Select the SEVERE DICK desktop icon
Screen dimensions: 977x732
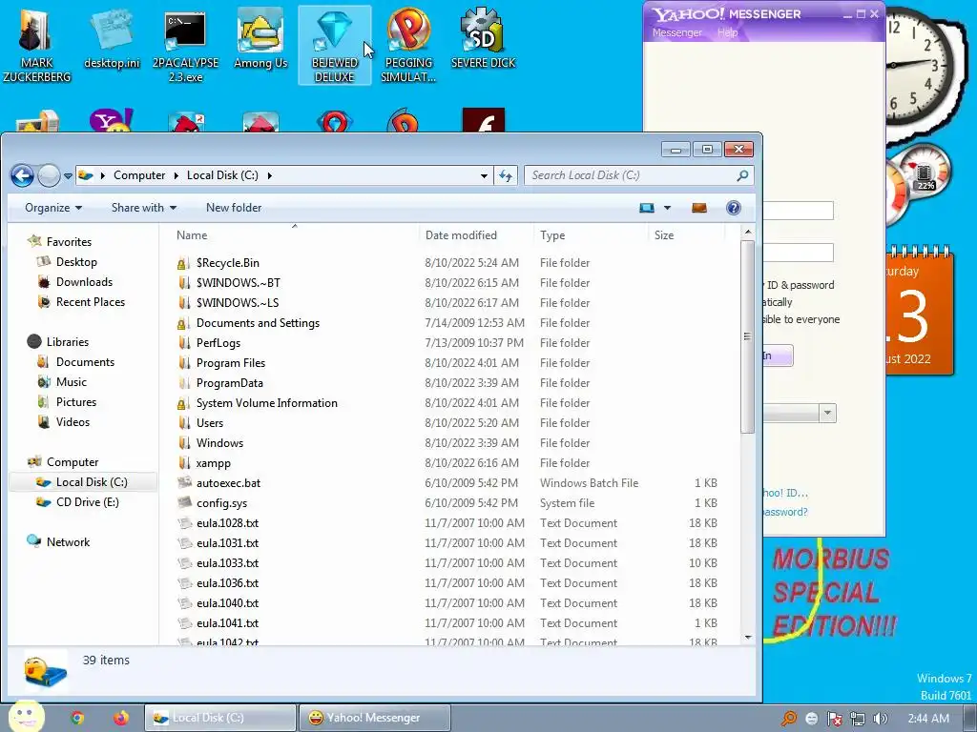(483, 38)
